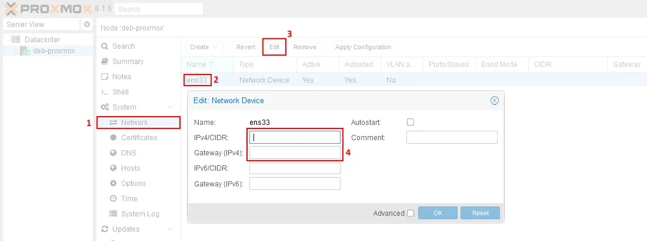Enable the Autostart checkbox
This screenshot has height=241, width=647.
[410, 122]
